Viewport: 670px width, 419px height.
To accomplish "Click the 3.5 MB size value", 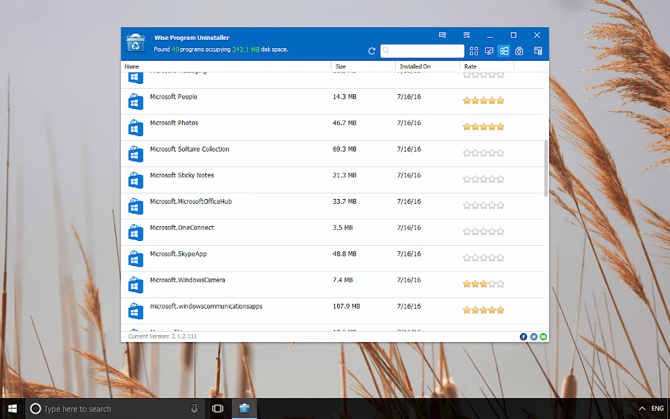I will click(343, 228).
